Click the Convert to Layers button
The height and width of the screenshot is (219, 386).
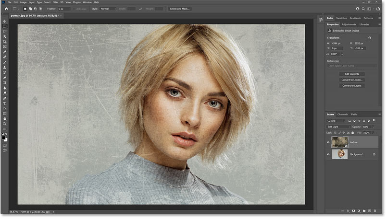pyautogui.click(x=352, y=85)
